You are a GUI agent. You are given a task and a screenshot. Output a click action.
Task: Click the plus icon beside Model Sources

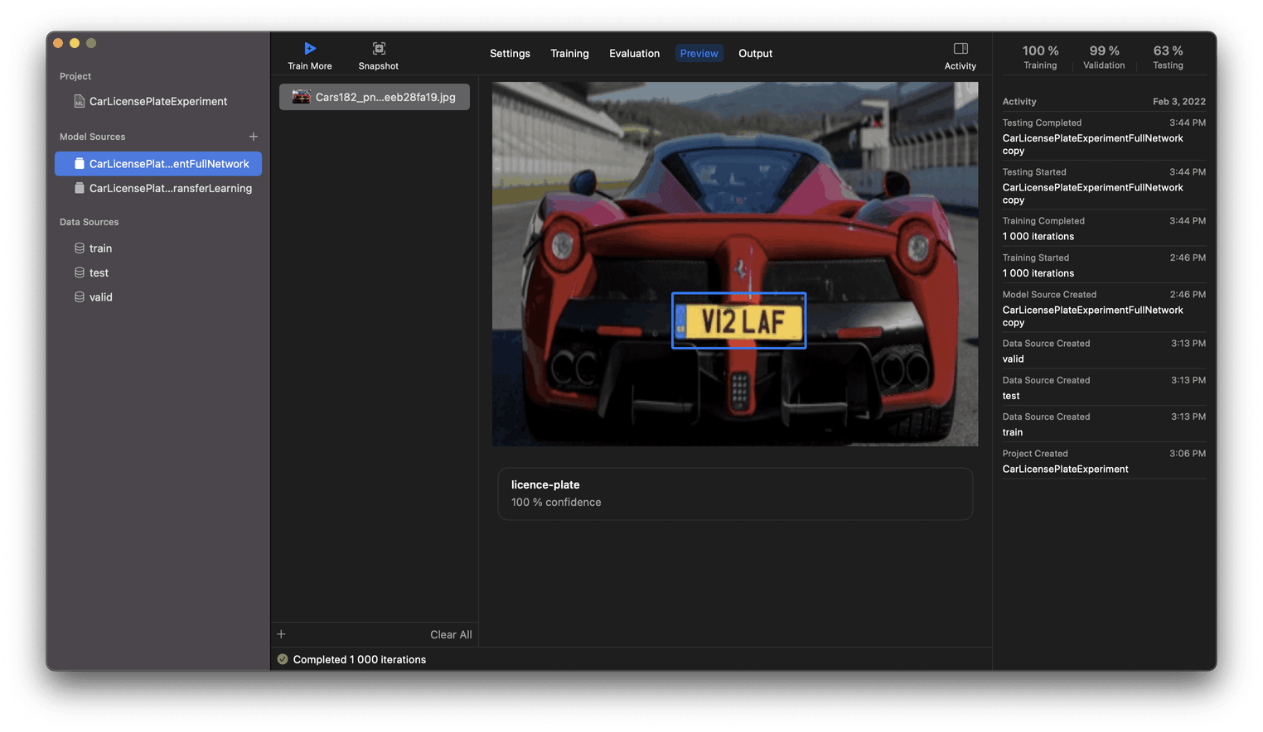point(254,136)
